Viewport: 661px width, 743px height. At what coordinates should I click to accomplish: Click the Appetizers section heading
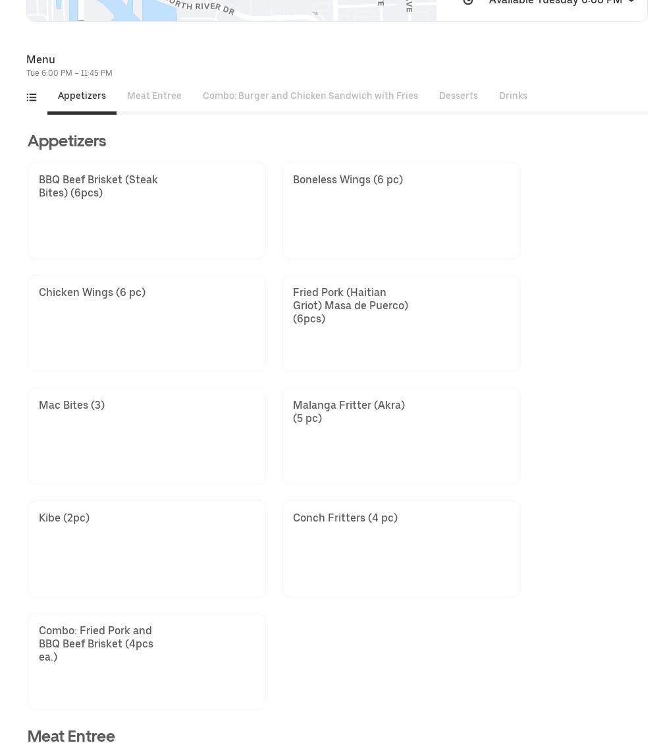pyautogui.click(x=66, y=141)
